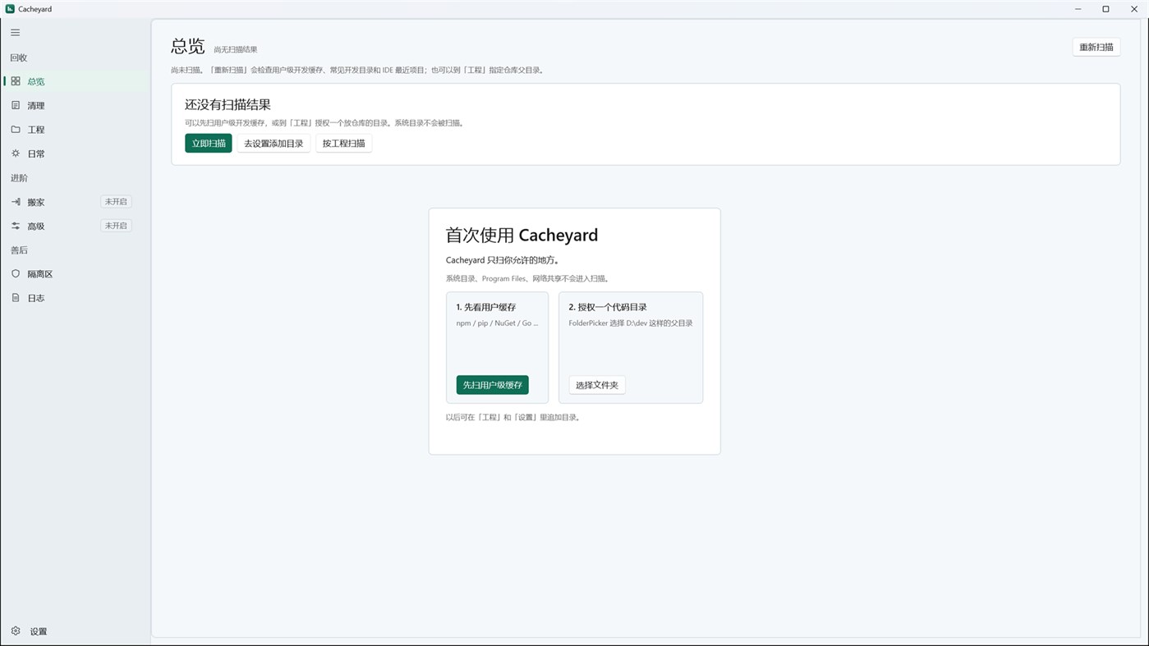Select the 高级 label in sidebar
Image resolution: width=1149 pixels, height=646 pixels.
pos(36,226)
